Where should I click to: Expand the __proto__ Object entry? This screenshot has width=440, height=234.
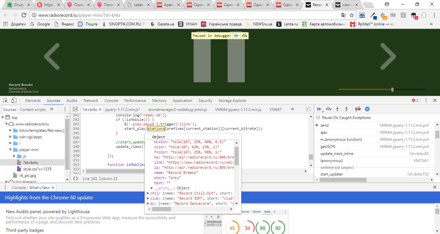152,188
